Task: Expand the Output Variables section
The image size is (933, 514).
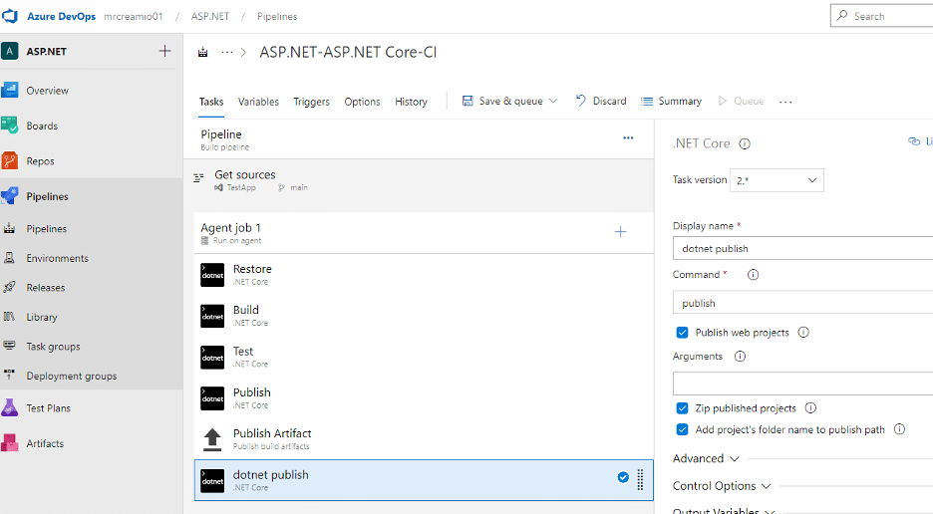Action: [724, 510]
